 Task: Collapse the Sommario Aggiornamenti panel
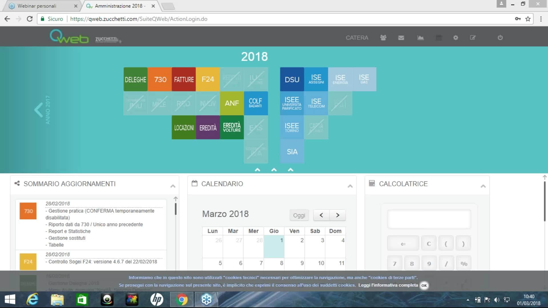172,186
